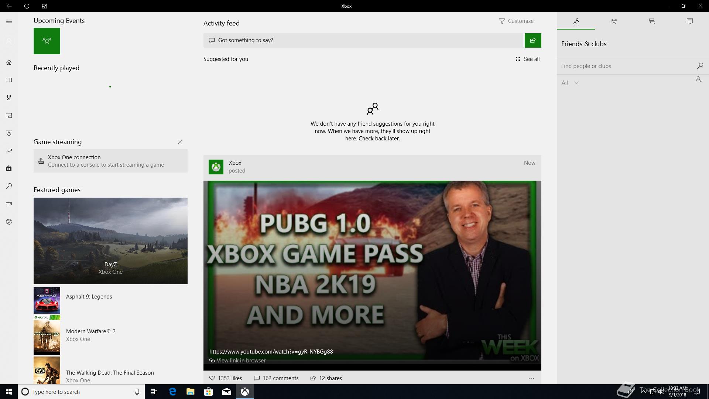Image resolution: width=709 pixels, height=399 pixels.
Task: Open Connection console icon in sidebar
Action: pyautogui.click(x=9, y=204)
